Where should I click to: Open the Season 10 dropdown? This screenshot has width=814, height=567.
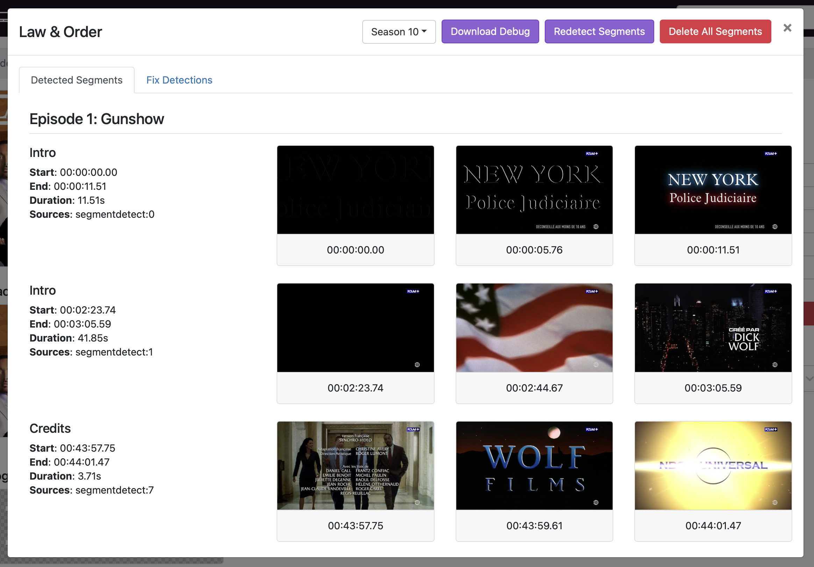tap(399, 31)
